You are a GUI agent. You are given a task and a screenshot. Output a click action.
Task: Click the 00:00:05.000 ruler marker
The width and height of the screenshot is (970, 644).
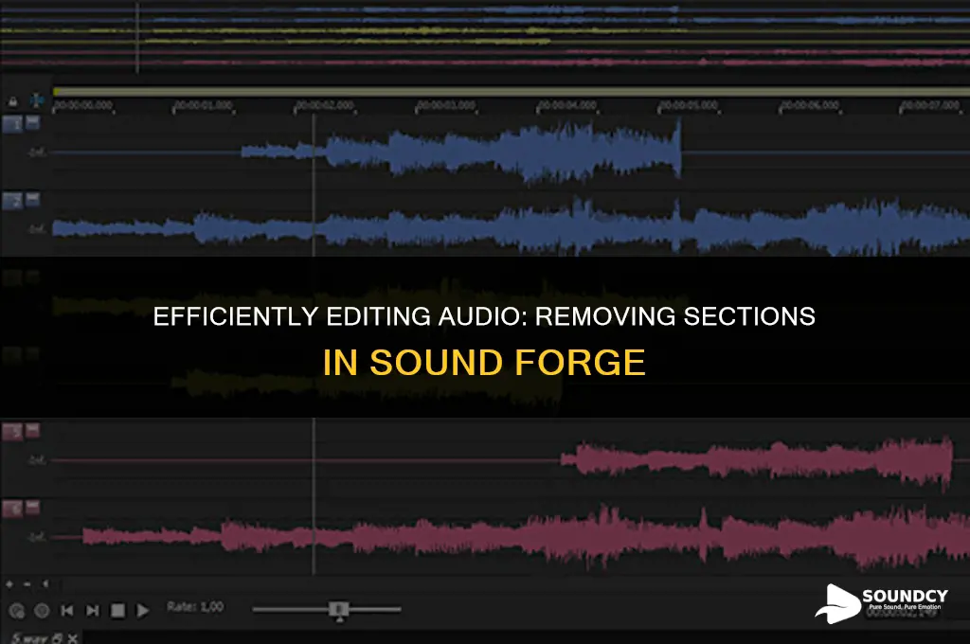(688, 106)
